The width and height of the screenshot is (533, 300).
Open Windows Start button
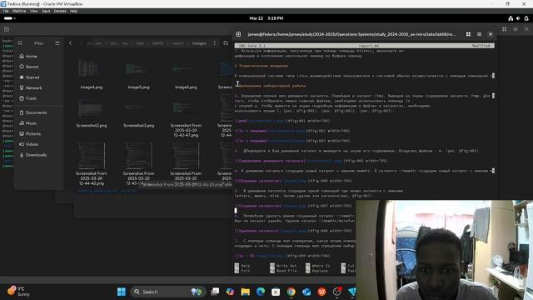(122, 292)
